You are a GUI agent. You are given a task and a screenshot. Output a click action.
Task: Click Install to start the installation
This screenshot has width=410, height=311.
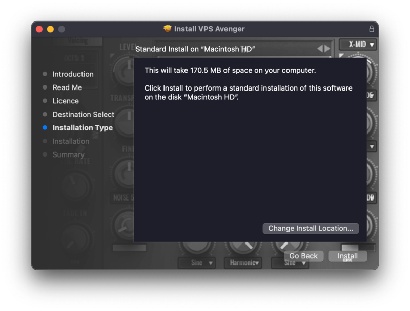pos(347,256)
